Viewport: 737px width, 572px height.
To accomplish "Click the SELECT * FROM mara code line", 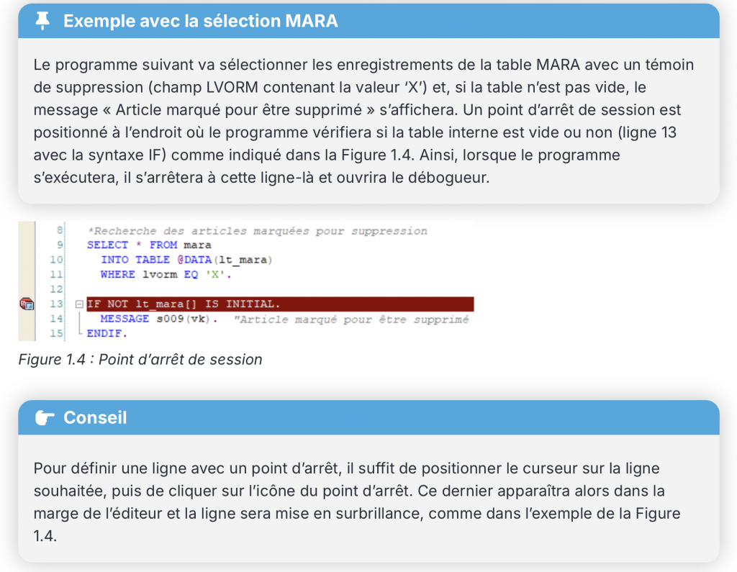I will [149, 245].
